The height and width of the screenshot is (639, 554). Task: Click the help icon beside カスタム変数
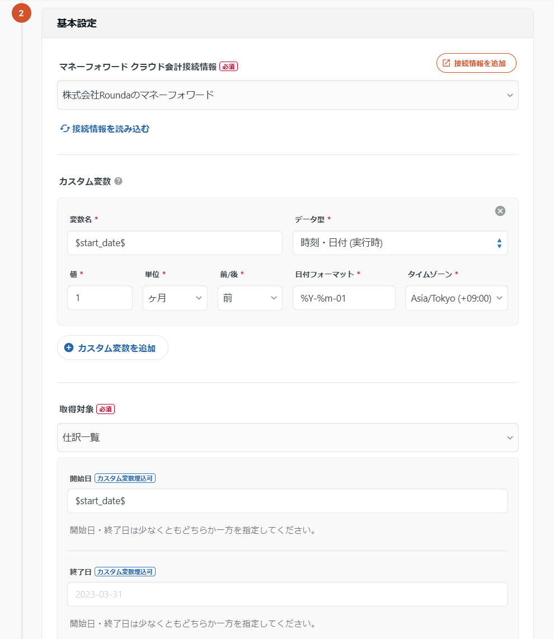(x=118, y=181)
